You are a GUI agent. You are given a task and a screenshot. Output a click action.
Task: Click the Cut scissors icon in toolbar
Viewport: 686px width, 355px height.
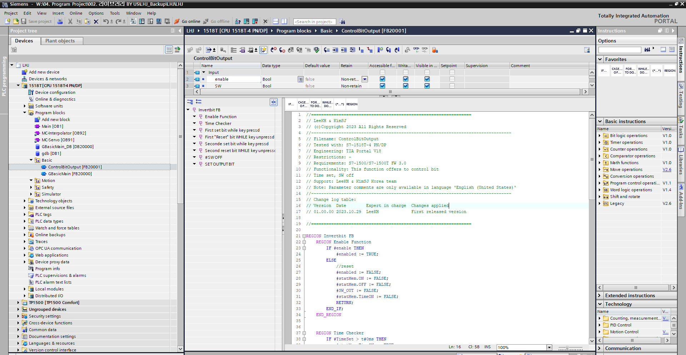point(70,21)
